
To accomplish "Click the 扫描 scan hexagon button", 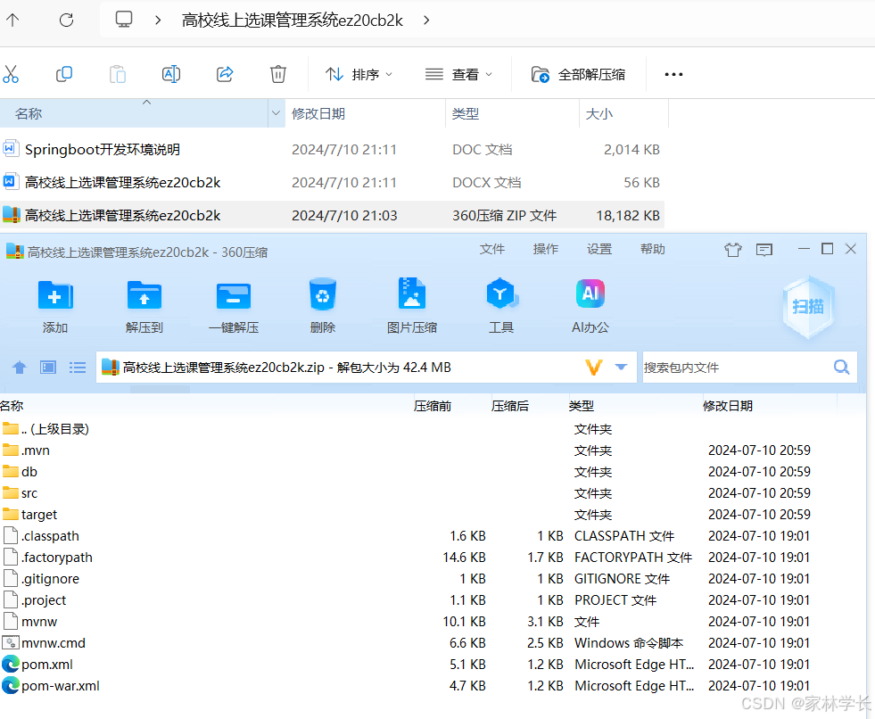I will tap(808, 307).
